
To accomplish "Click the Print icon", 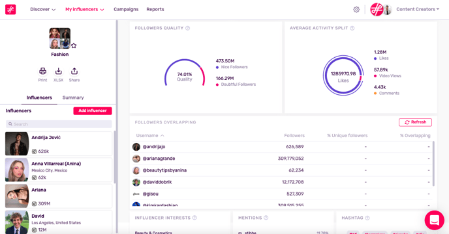I will [42, 71].
